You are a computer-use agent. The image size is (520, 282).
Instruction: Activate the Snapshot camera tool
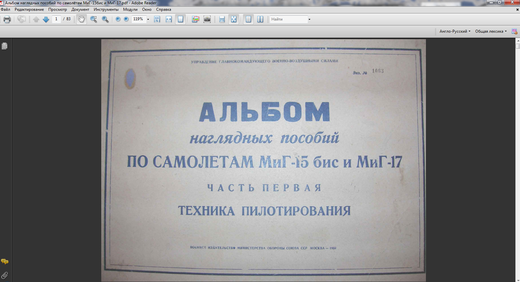207,19
